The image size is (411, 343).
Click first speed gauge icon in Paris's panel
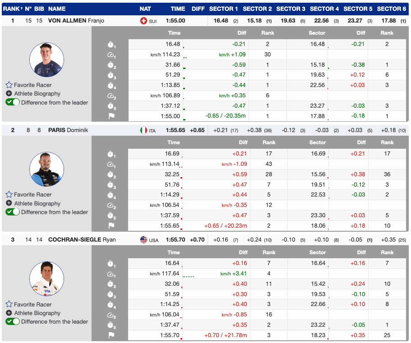[x=111, y=164]
